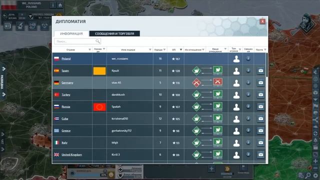Open the info icon in the Germany row
This screenshot has height=180, width=320.
[248, 82]
